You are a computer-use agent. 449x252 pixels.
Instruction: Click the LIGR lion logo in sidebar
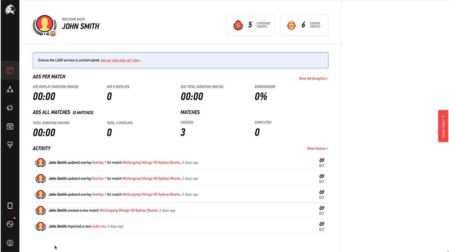coord(10,9)
